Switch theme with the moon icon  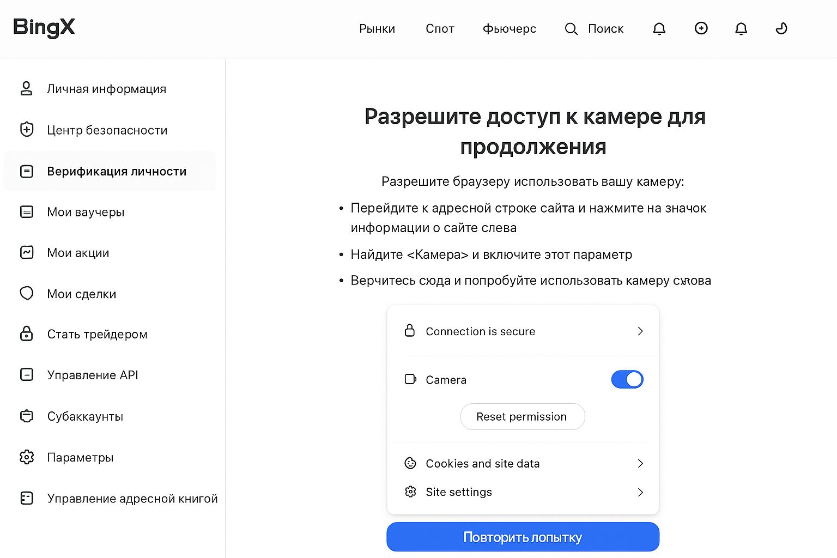point(781,28)
